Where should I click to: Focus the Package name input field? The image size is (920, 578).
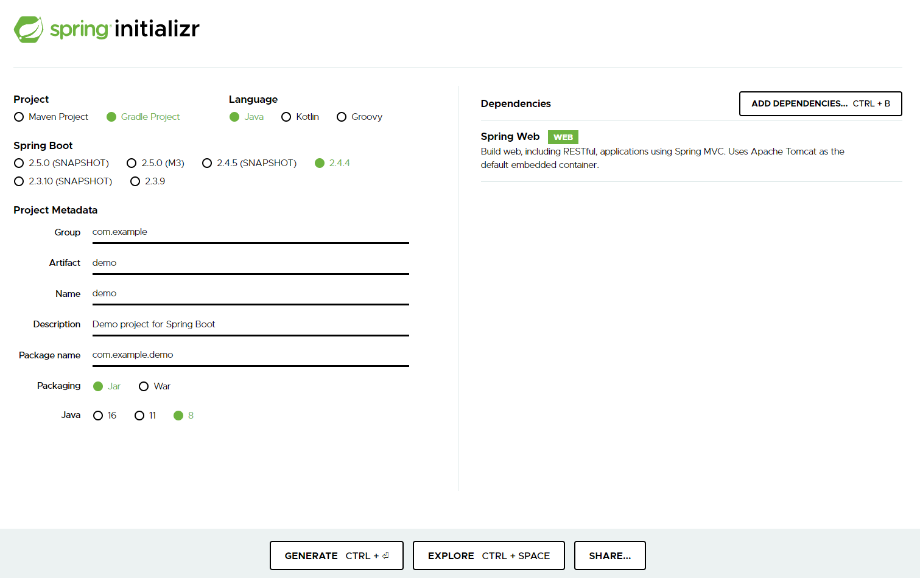point(250,355)
